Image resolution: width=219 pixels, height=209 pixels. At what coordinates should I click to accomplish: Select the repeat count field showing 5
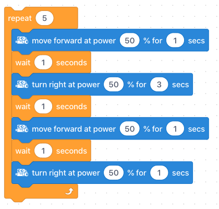(44, 18)
